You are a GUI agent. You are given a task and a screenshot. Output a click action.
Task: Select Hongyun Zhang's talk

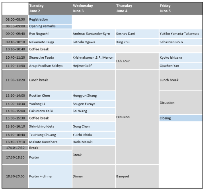coord(94,96)
